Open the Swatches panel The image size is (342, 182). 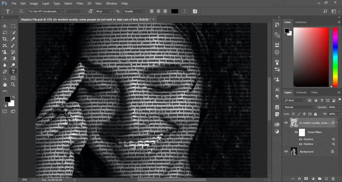(x=301, y=22)
